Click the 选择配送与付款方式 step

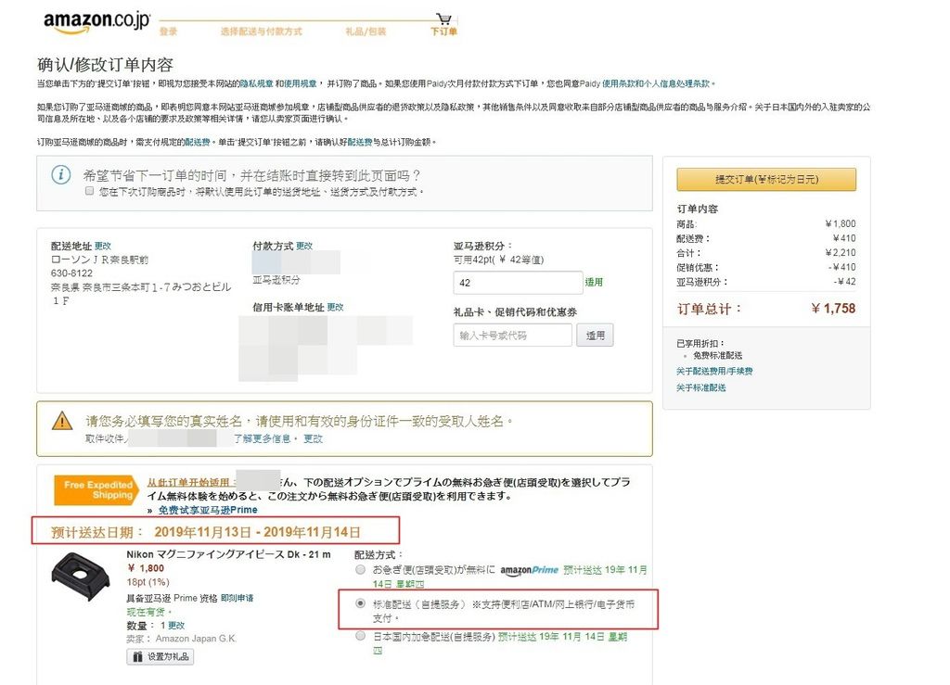pos(261,32)
